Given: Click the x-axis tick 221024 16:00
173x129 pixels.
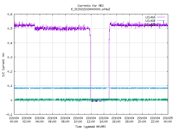Looking at the screenshot, I should 116,120.
